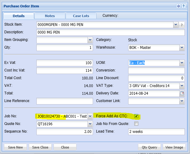Screen dimensions: 190x154
Task: Enable the Job No From Quote checkbox
Action: click(x=136, y=124)
